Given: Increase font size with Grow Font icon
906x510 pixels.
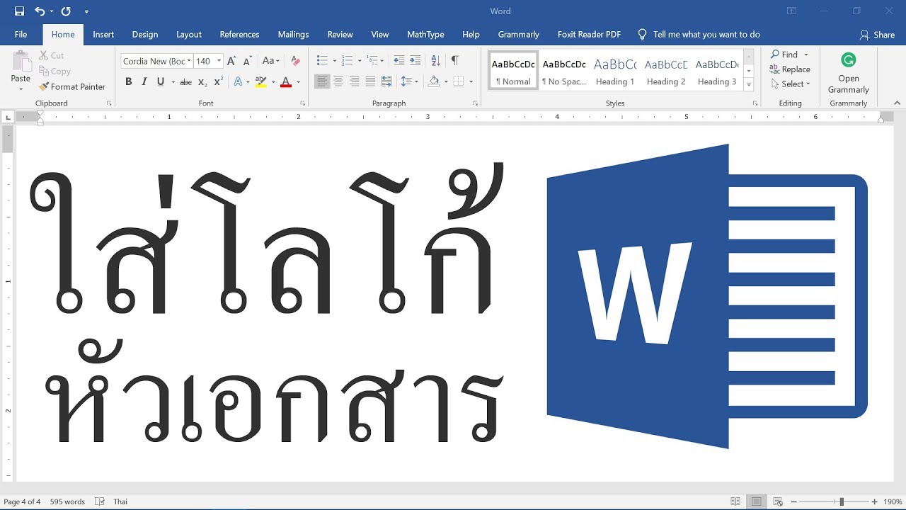Looking at the screenshot, I should click(x=231, y=61).
